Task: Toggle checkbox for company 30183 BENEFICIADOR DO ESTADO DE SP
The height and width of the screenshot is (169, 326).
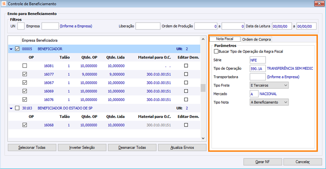Action: (17, 108)
